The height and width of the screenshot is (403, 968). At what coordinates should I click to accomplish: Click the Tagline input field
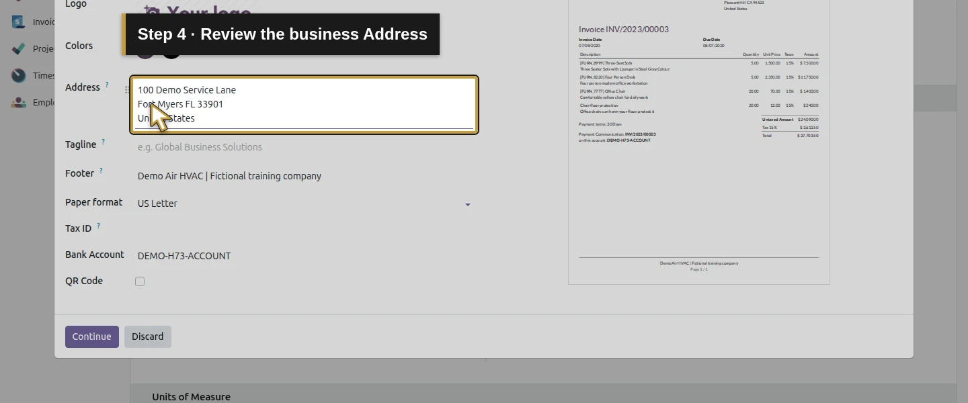[x=304, y=147]
